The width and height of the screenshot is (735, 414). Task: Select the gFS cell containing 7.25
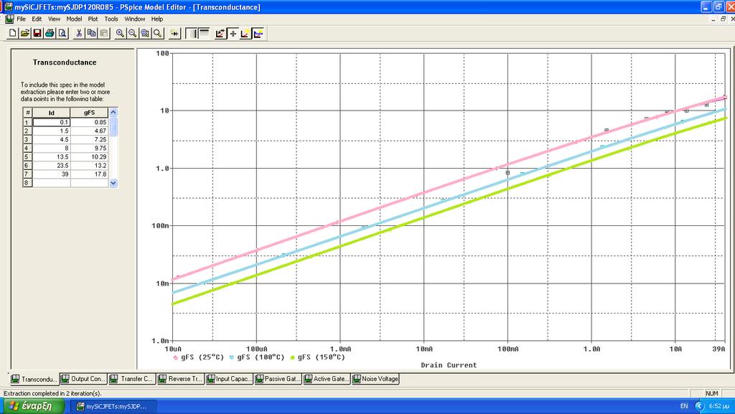click(x=89, y=140)
